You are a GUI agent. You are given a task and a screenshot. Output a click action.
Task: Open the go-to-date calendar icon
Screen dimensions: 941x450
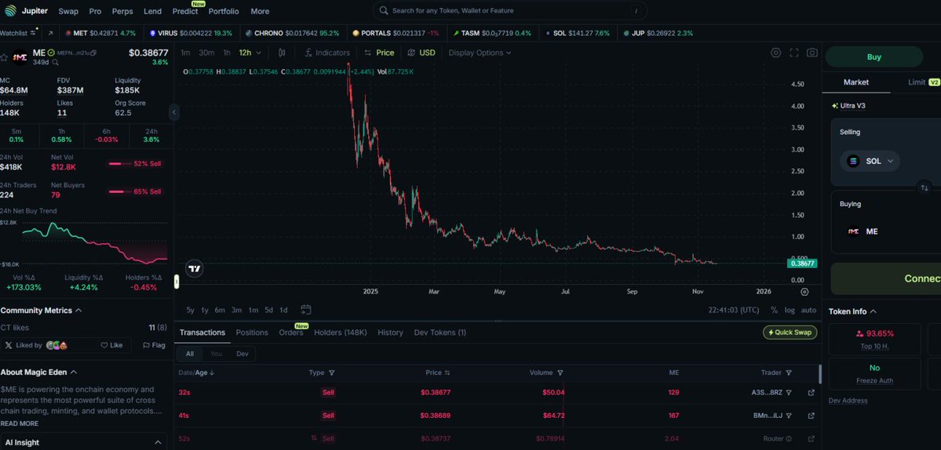[x=305, y=310]
